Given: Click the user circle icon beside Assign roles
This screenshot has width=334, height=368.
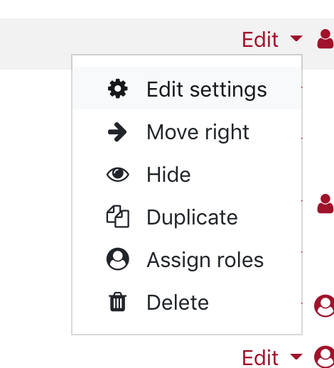Looking at the screenshot, I should [x=118, y=259].
